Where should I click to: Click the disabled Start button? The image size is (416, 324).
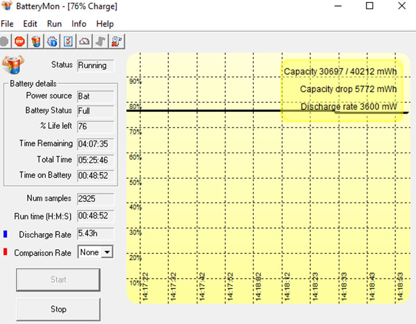click(58, 280)
